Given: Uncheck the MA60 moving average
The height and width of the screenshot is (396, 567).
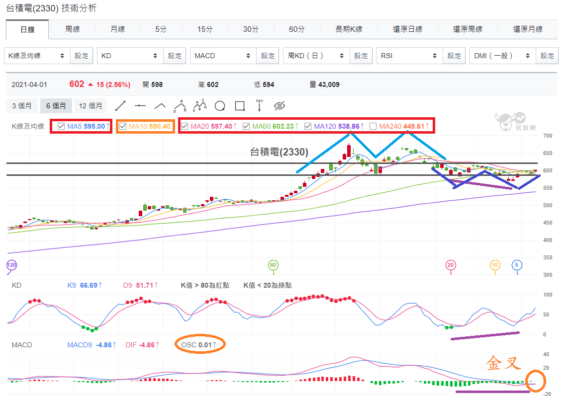Looking at the screenshot, I should [246, 126].
